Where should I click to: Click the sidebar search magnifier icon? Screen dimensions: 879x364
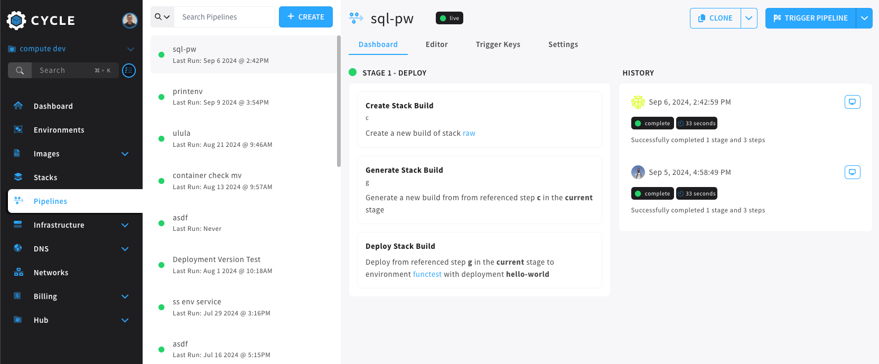(20, 70)
